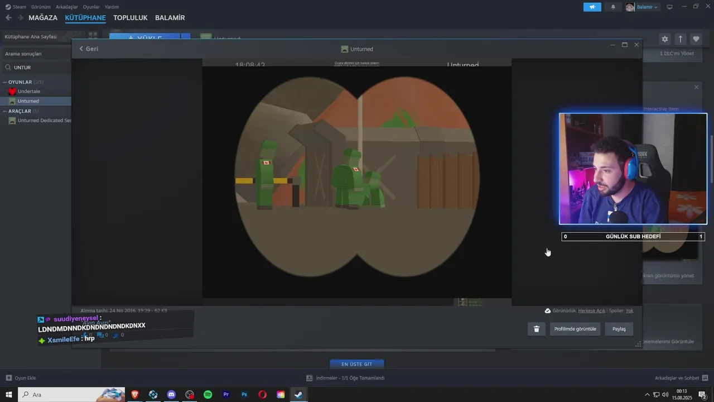
Task: Add a game via Oyun Ekle
Action: [x=21, y=378]
